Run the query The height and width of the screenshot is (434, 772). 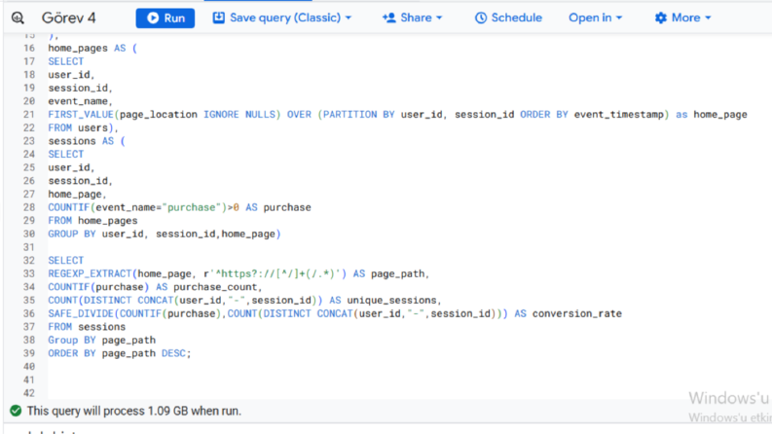tap(165, 18)
